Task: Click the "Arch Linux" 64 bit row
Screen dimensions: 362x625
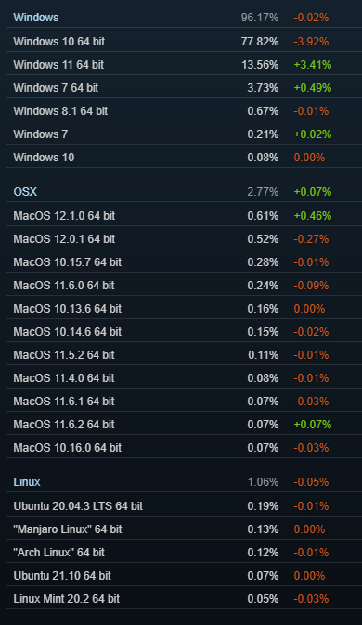Action: coord(184,552)
